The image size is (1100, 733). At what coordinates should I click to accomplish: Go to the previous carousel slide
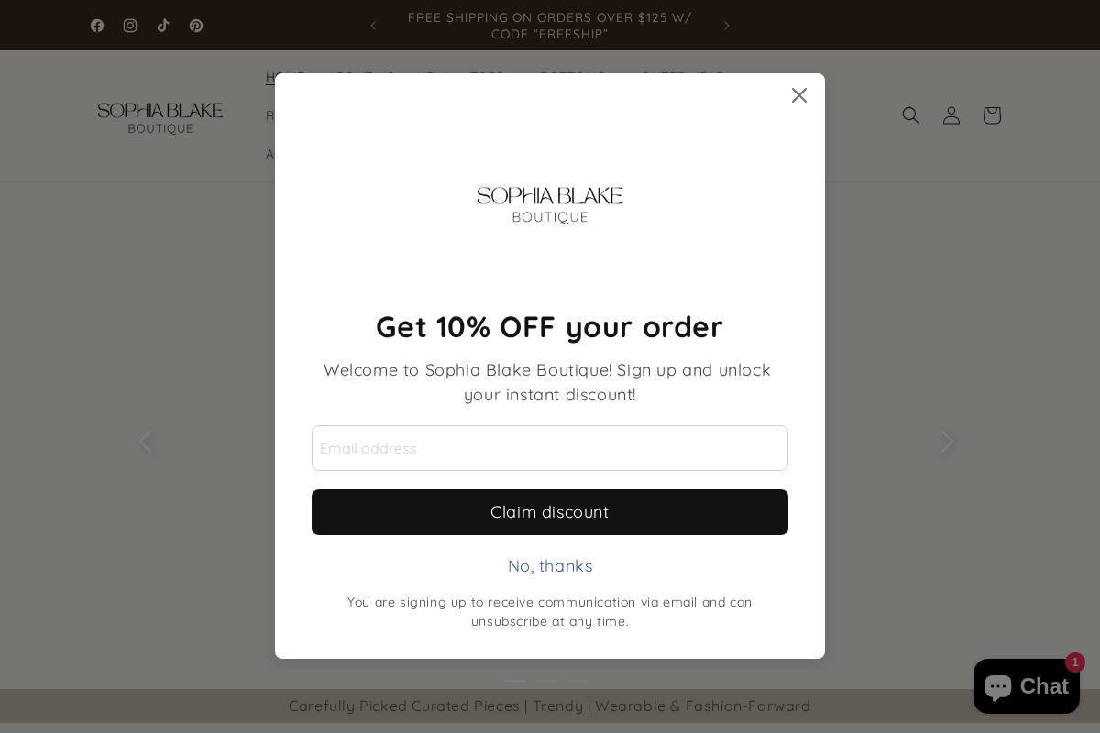pyautogui.click(x=147, y=442)
